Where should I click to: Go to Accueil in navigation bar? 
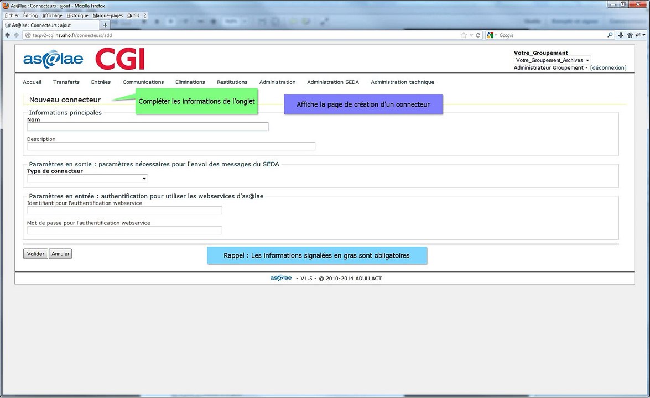tap(32, 82)
